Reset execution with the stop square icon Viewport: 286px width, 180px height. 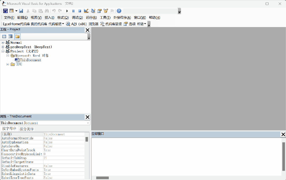(79, 11)
